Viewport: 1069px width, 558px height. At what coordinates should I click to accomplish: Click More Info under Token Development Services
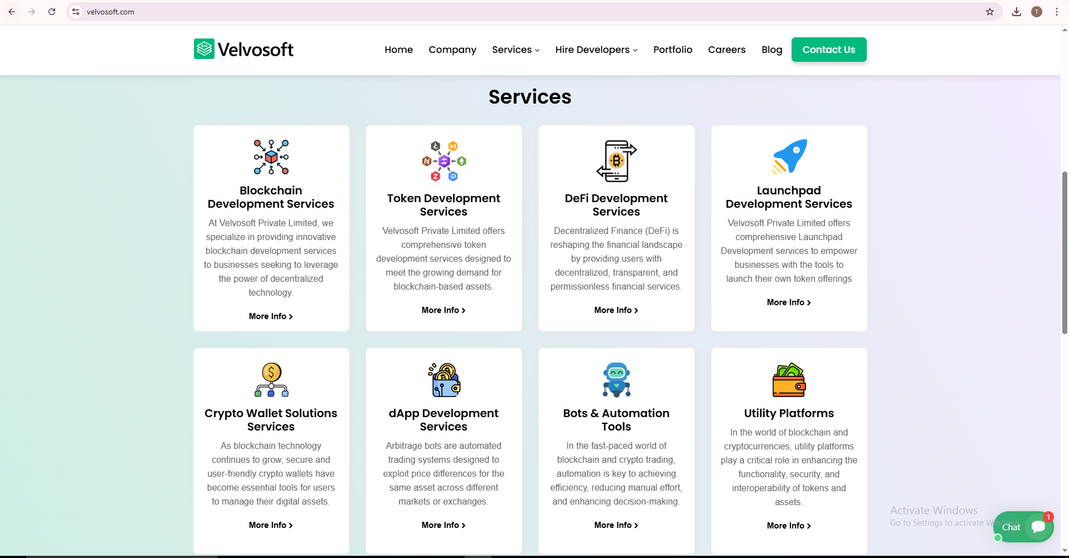click(444, 310)
